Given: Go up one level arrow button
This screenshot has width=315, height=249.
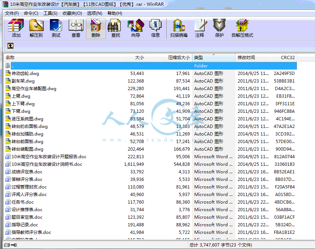Looking at the screenshot, I should pyautogui.click(x=10, y=46).
